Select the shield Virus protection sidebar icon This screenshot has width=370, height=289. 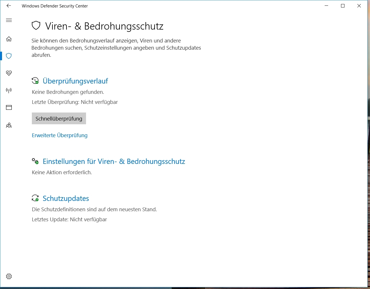(x=9, y=56)
